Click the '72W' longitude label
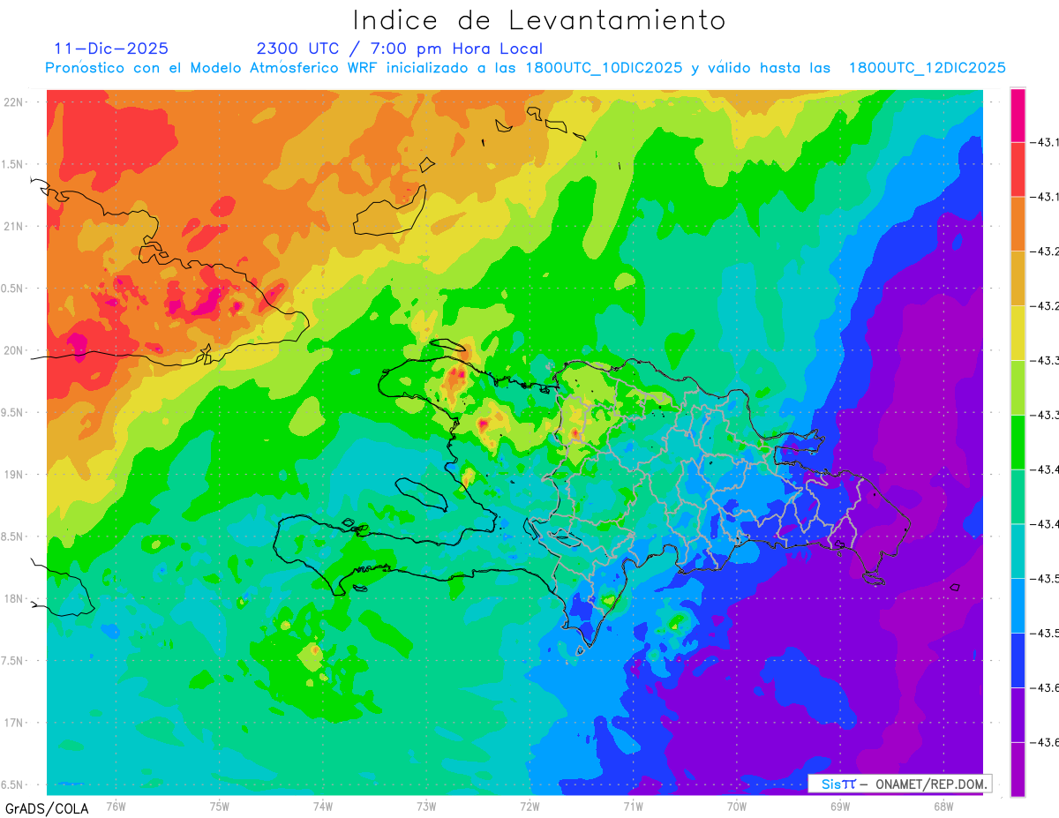 click(529, 806)
